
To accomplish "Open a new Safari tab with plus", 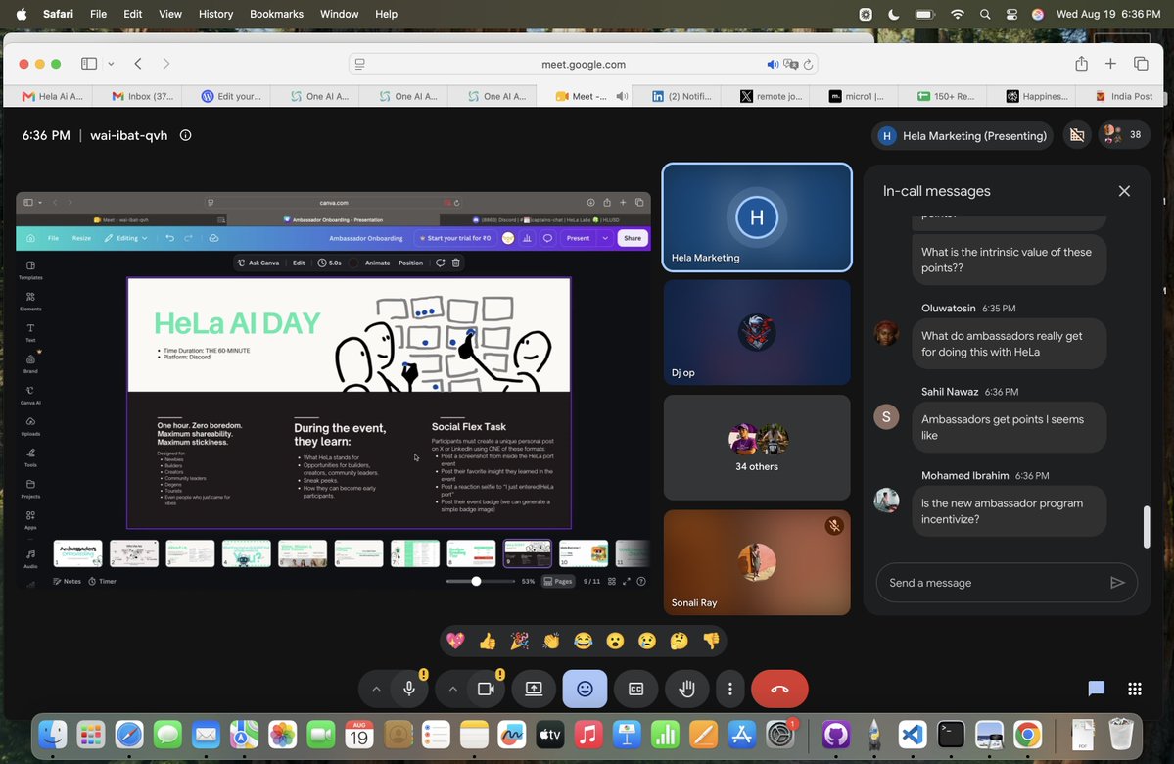I will click(1110, 64).
